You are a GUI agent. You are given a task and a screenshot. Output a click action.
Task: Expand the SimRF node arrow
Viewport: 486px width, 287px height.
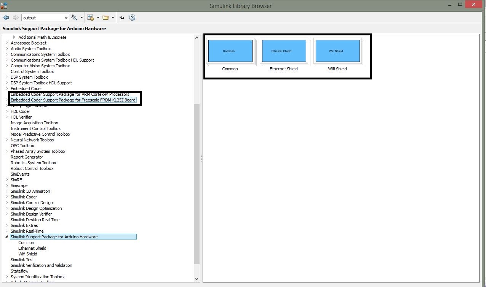pyautogui.click(x=7, y=180)
